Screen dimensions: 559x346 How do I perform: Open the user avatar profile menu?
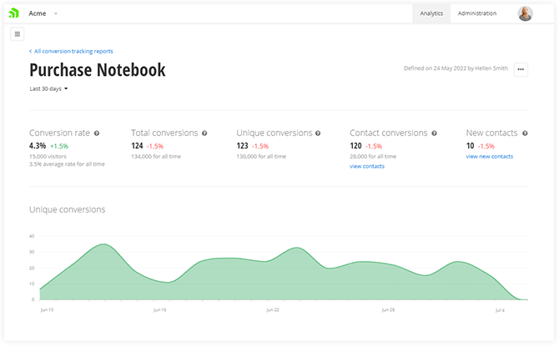(525, 13)
